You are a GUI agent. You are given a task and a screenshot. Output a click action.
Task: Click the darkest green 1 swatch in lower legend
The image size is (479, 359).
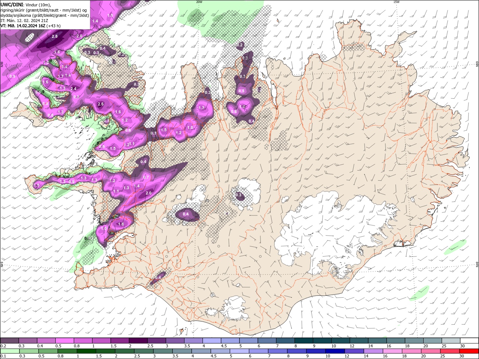click(x=86, y=351)
